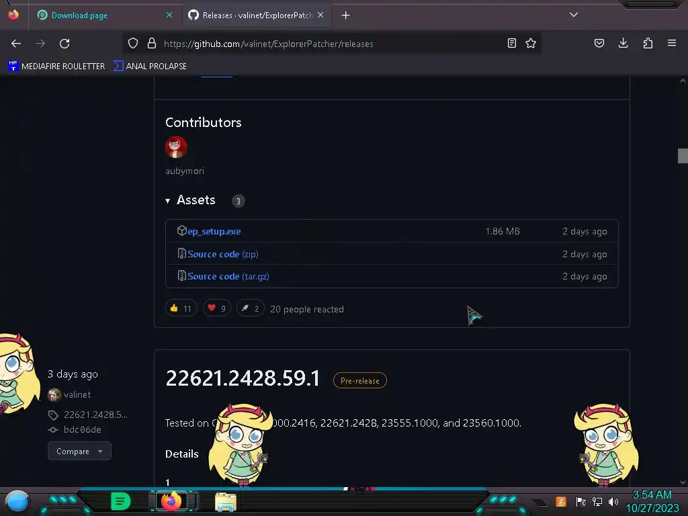This screenshot has height=516, width=688.
Task: Download Source code (zip)
Action: pos(223,254)
